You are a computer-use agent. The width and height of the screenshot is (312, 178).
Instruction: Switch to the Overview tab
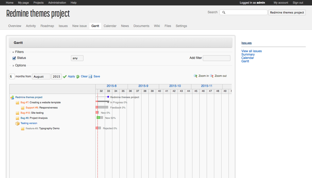15,26
